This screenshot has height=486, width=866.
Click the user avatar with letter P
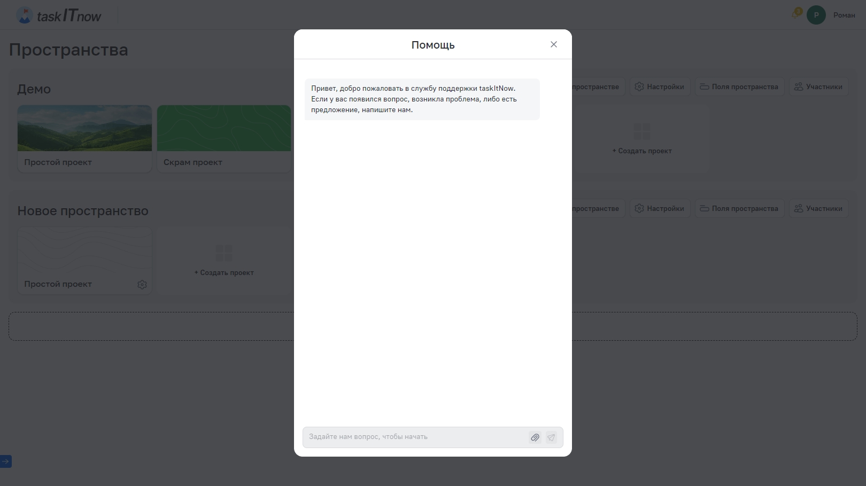tap(816, 15)
